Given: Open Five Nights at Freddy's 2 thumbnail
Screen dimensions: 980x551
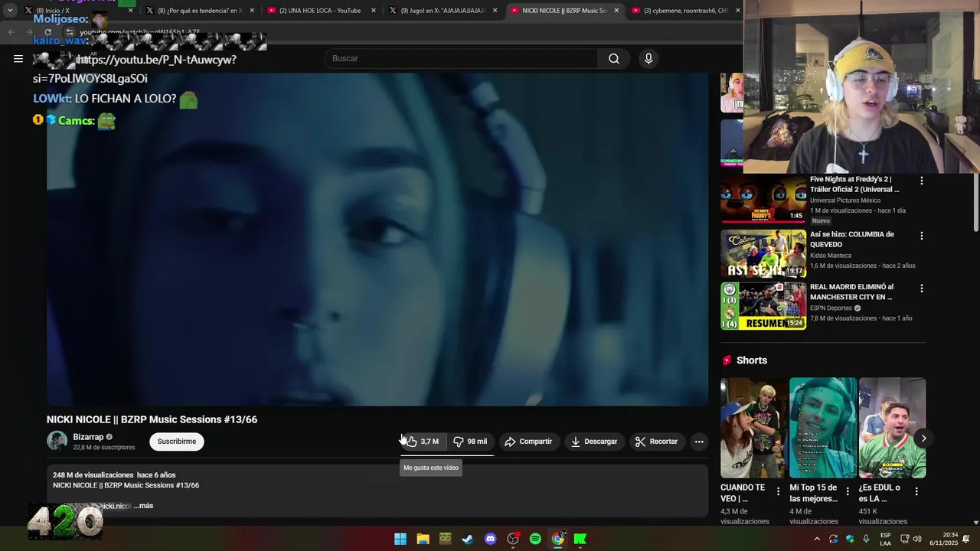Looking at the screenshot, I should (x=763, y=201).
